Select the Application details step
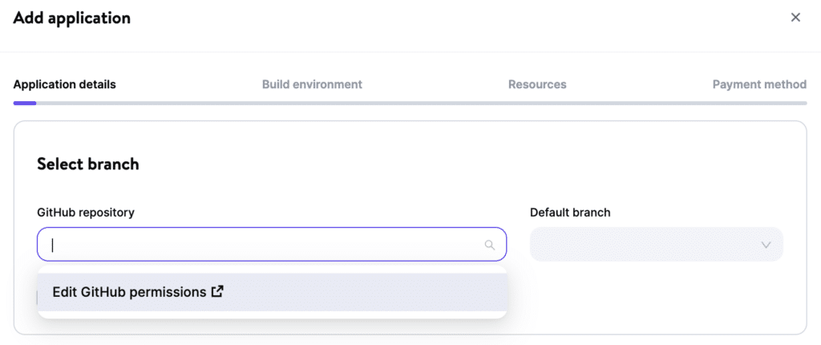This screenshot has width=821, height=345. (64, 84)
